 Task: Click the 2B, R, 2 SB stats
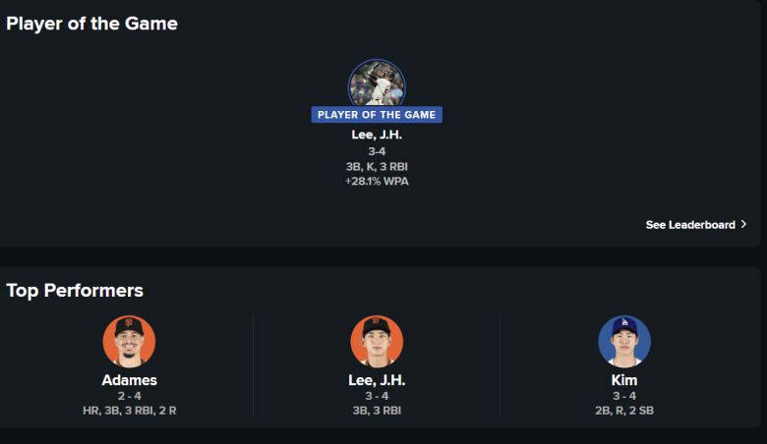coord(624,411)
